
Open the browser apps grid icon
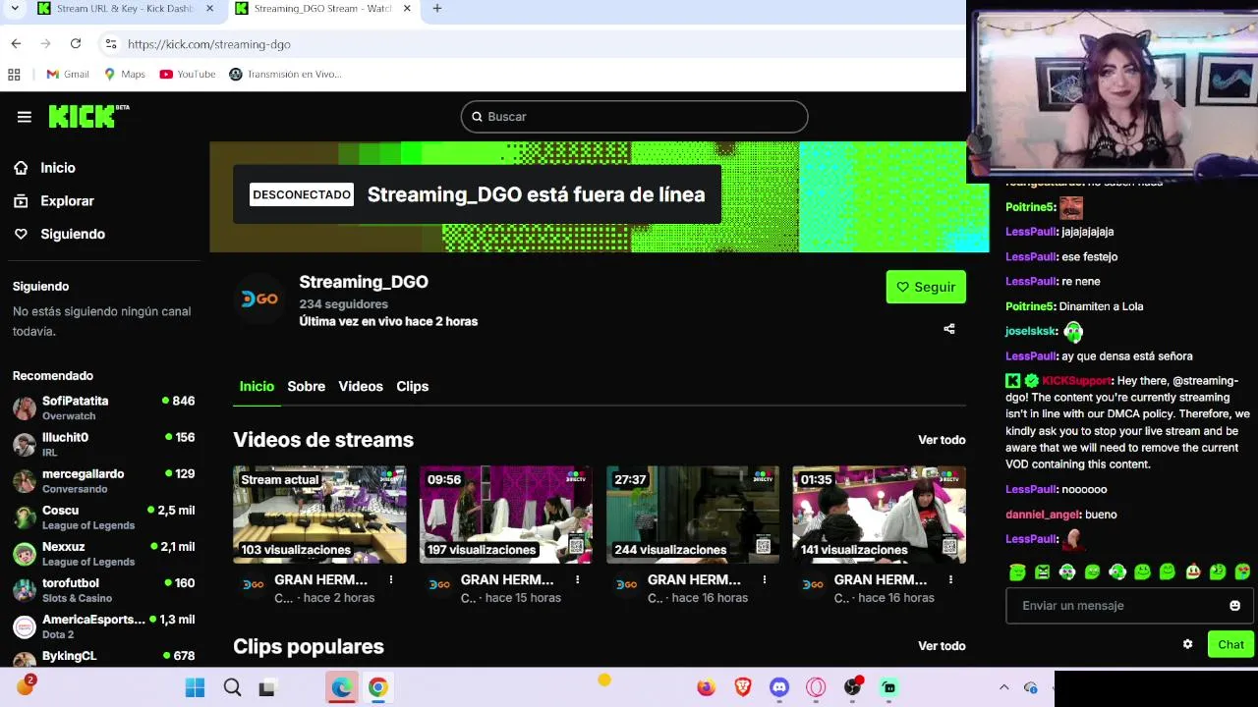[14, 75]
